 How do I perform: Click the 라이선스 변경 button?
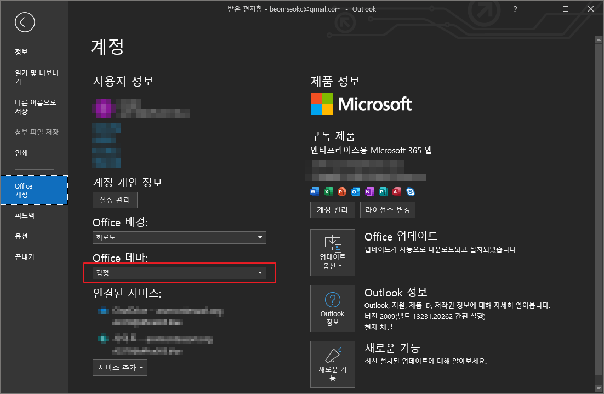(x=388, y=210)
